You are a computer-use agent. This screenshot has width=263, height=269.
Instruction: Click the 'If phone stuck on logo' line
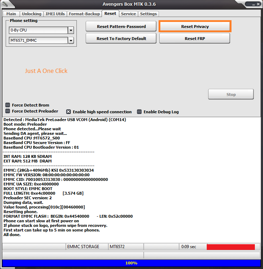click(x=55, y=225)
